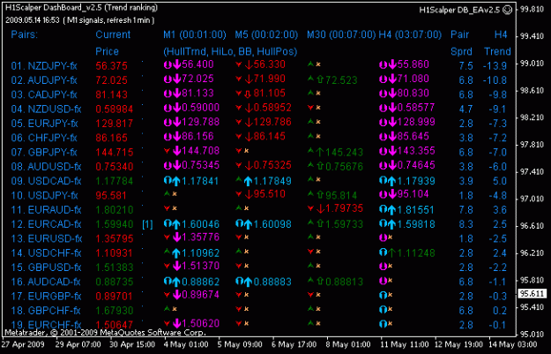Screen dimensions: 551x354
Task: Click current price 1.80210
Action: coord(115,210)
